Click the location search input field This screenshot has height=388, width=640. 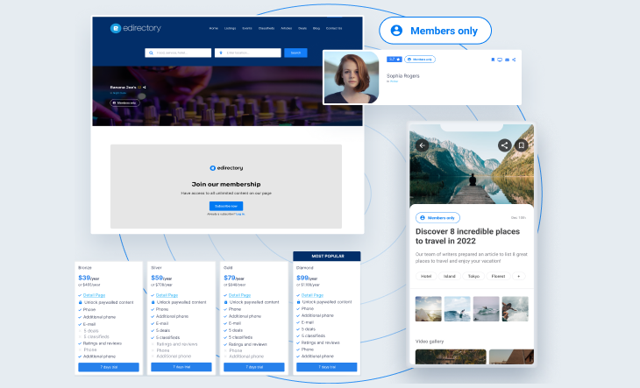coord(248,53)
